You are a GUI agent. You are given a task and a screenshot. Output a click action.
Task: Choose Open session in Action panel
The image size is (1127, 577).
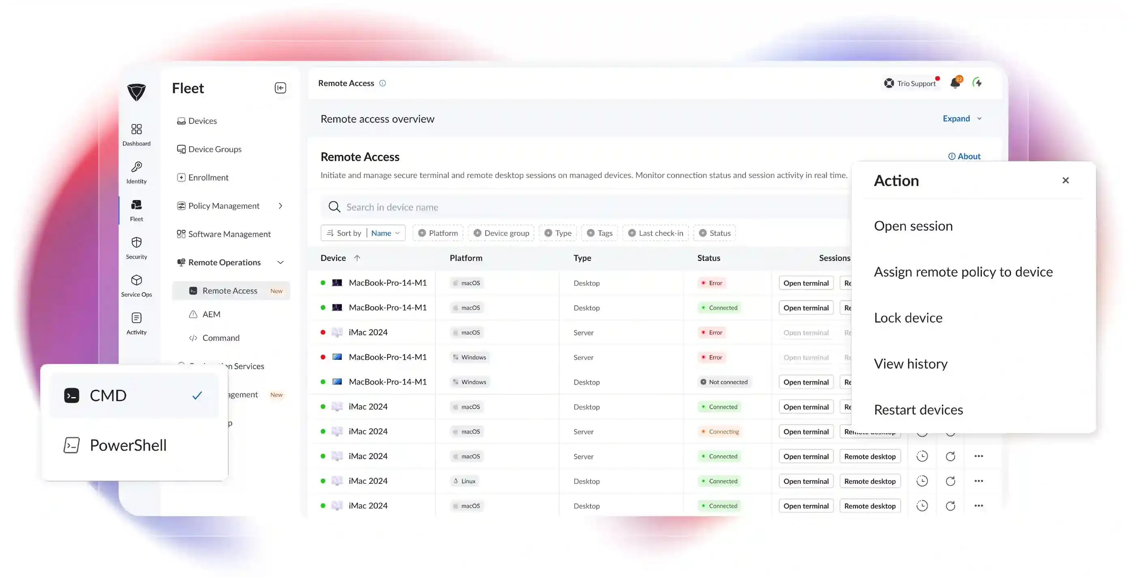[913, 226]
